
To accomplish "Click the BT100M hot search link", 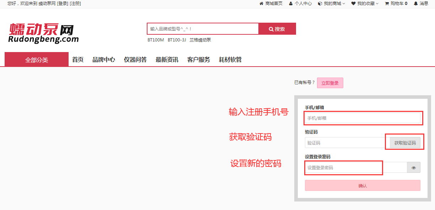I will click(x=156, y=40).
